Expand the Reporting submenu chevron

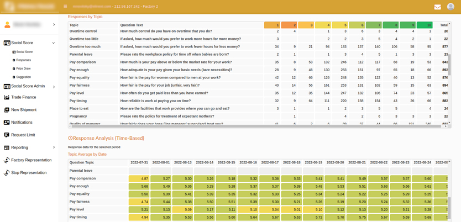54,147
